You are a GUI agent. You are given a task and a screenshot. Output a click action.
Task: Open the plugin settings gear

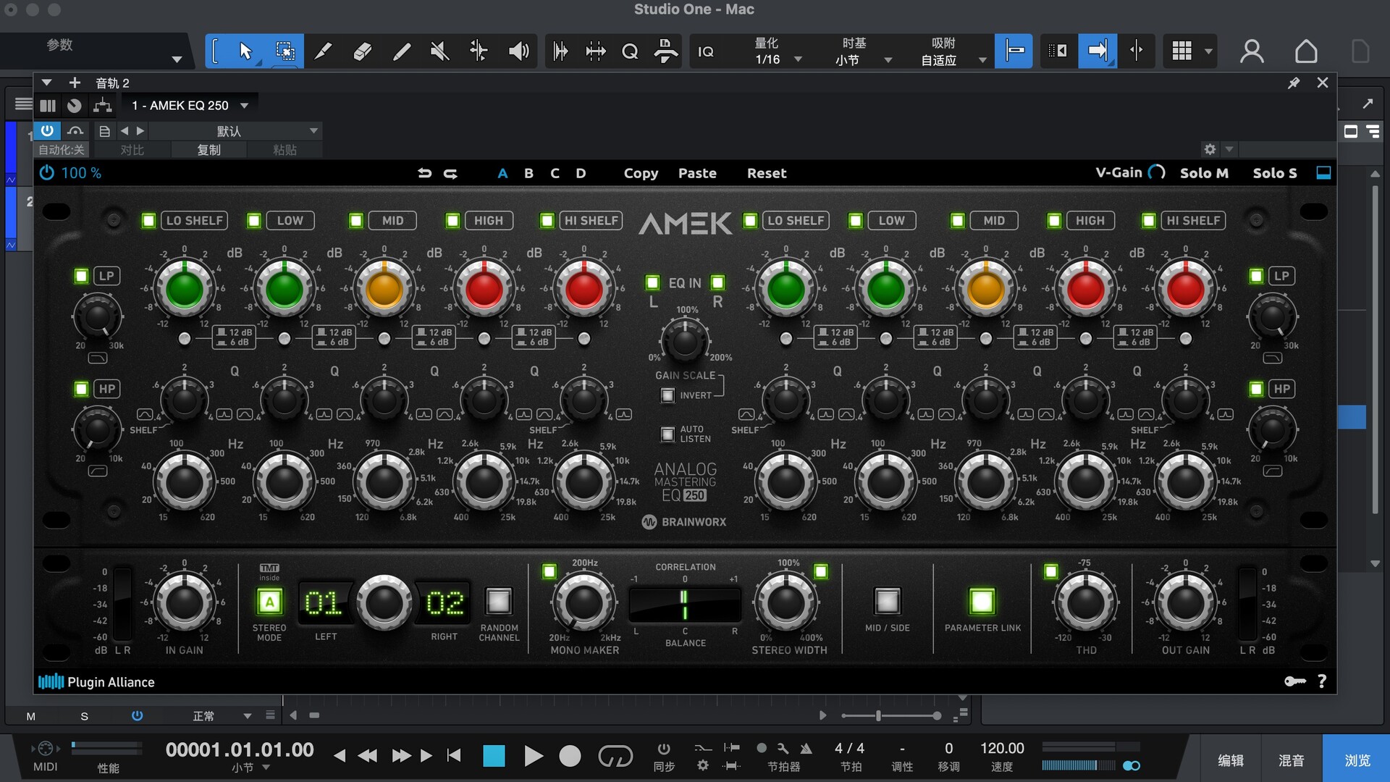click(x=1210, y=149)
